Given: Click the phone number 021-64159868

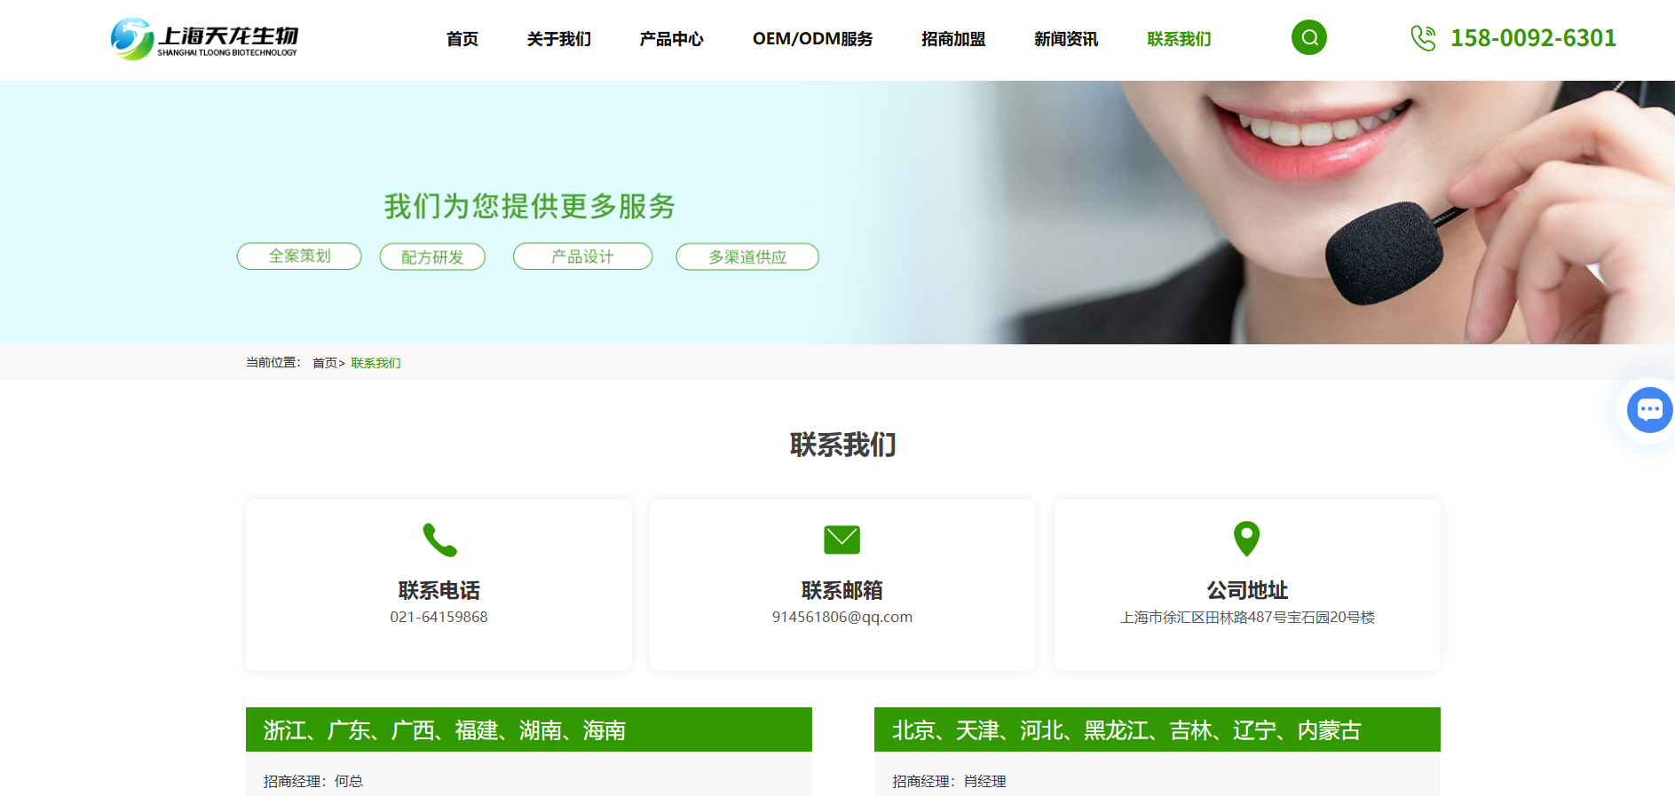Looking at the screenshot, I should tap(439, 617).
